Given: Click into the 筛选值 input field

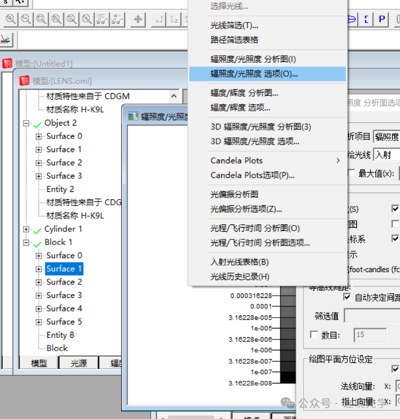Looking at the screenshot, I should tap(372, 316).
